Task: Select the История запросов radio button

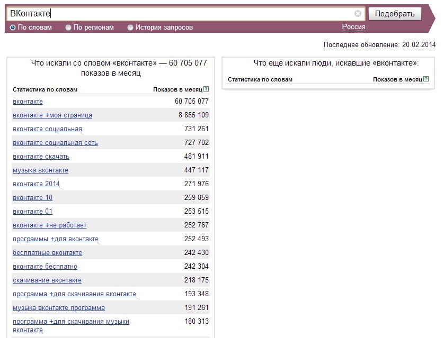Action: (x=130, y=28)
